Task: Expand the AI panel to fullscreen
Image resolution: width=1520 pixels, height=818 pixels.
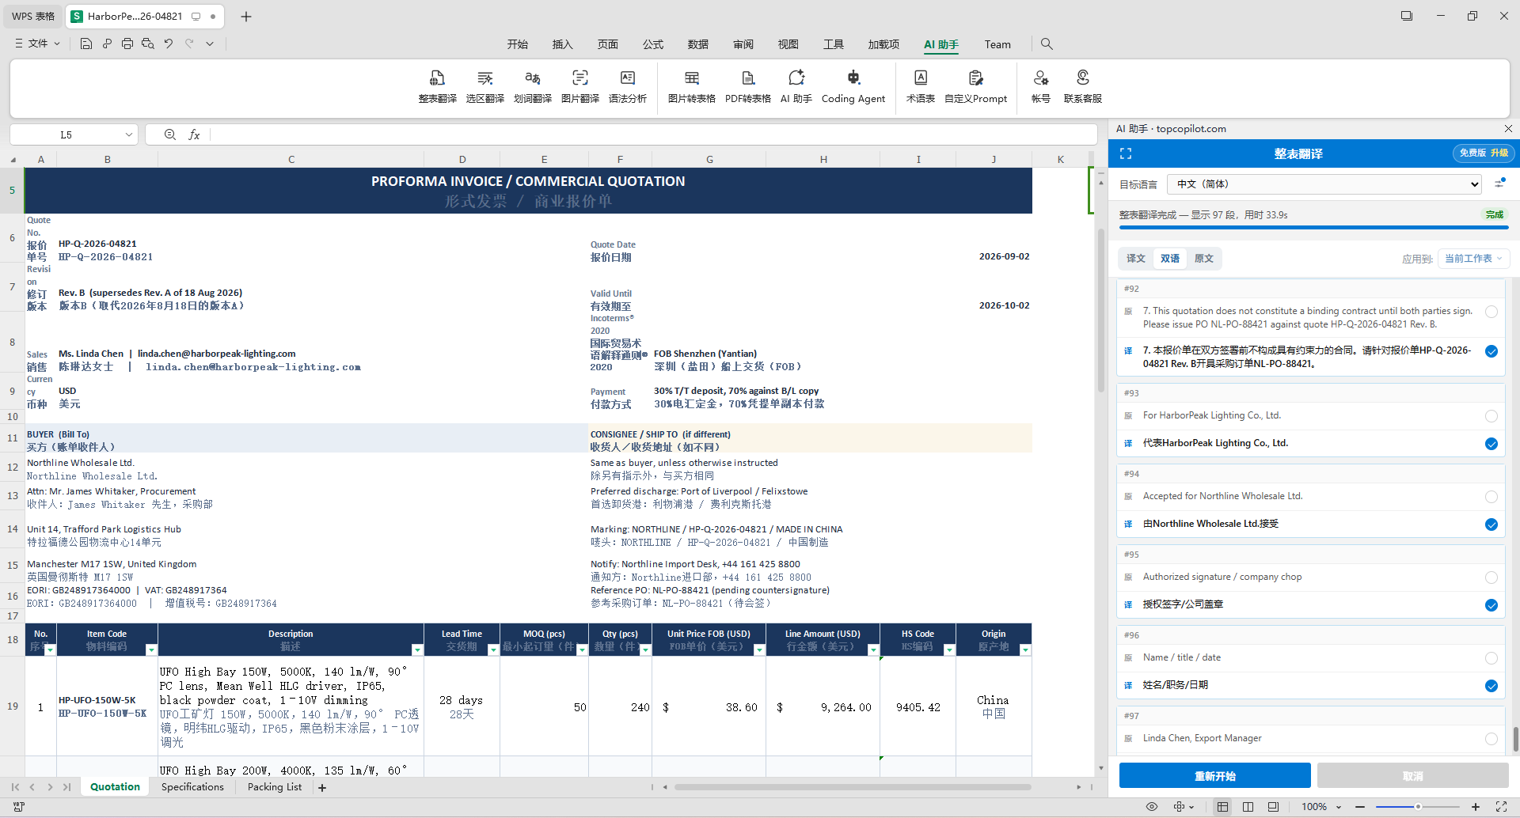Action: (1126, 153)
